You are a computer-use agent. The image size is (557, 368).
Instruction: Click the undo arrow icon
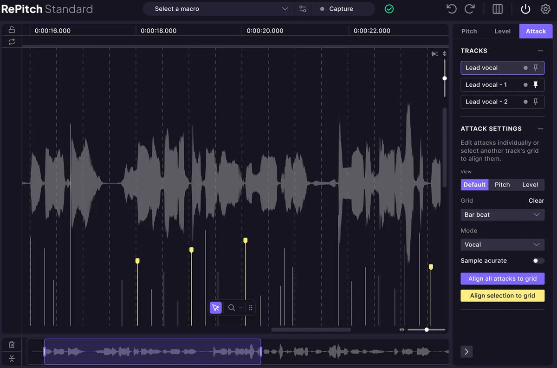coord(451,9)
